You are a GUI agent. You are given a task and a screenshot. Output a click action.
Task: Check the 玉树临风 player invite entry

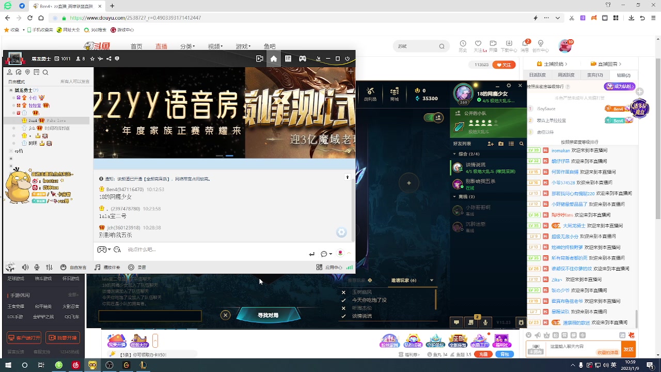tap(343, 292)
